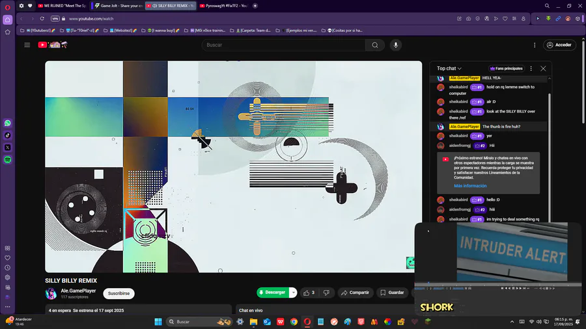Viewport: 586px width, 329px height.
Task: Open the extensions cube icon
Action: (x=578, y=19)
